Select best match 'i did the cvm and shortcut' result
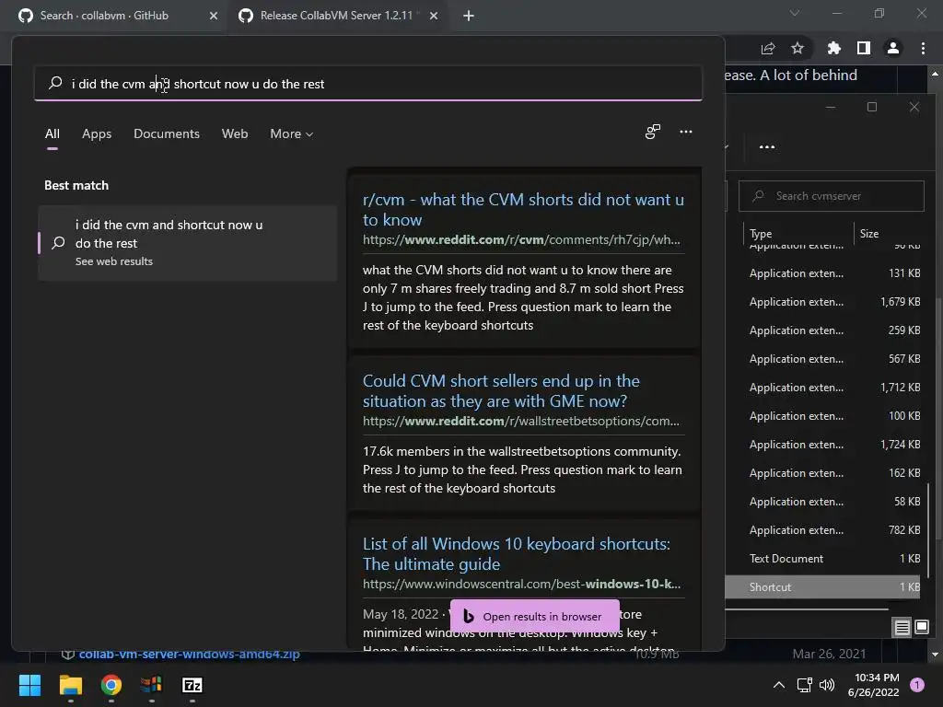Image resolution: width=943 pixels, height=707 pixels. point(188,243)
